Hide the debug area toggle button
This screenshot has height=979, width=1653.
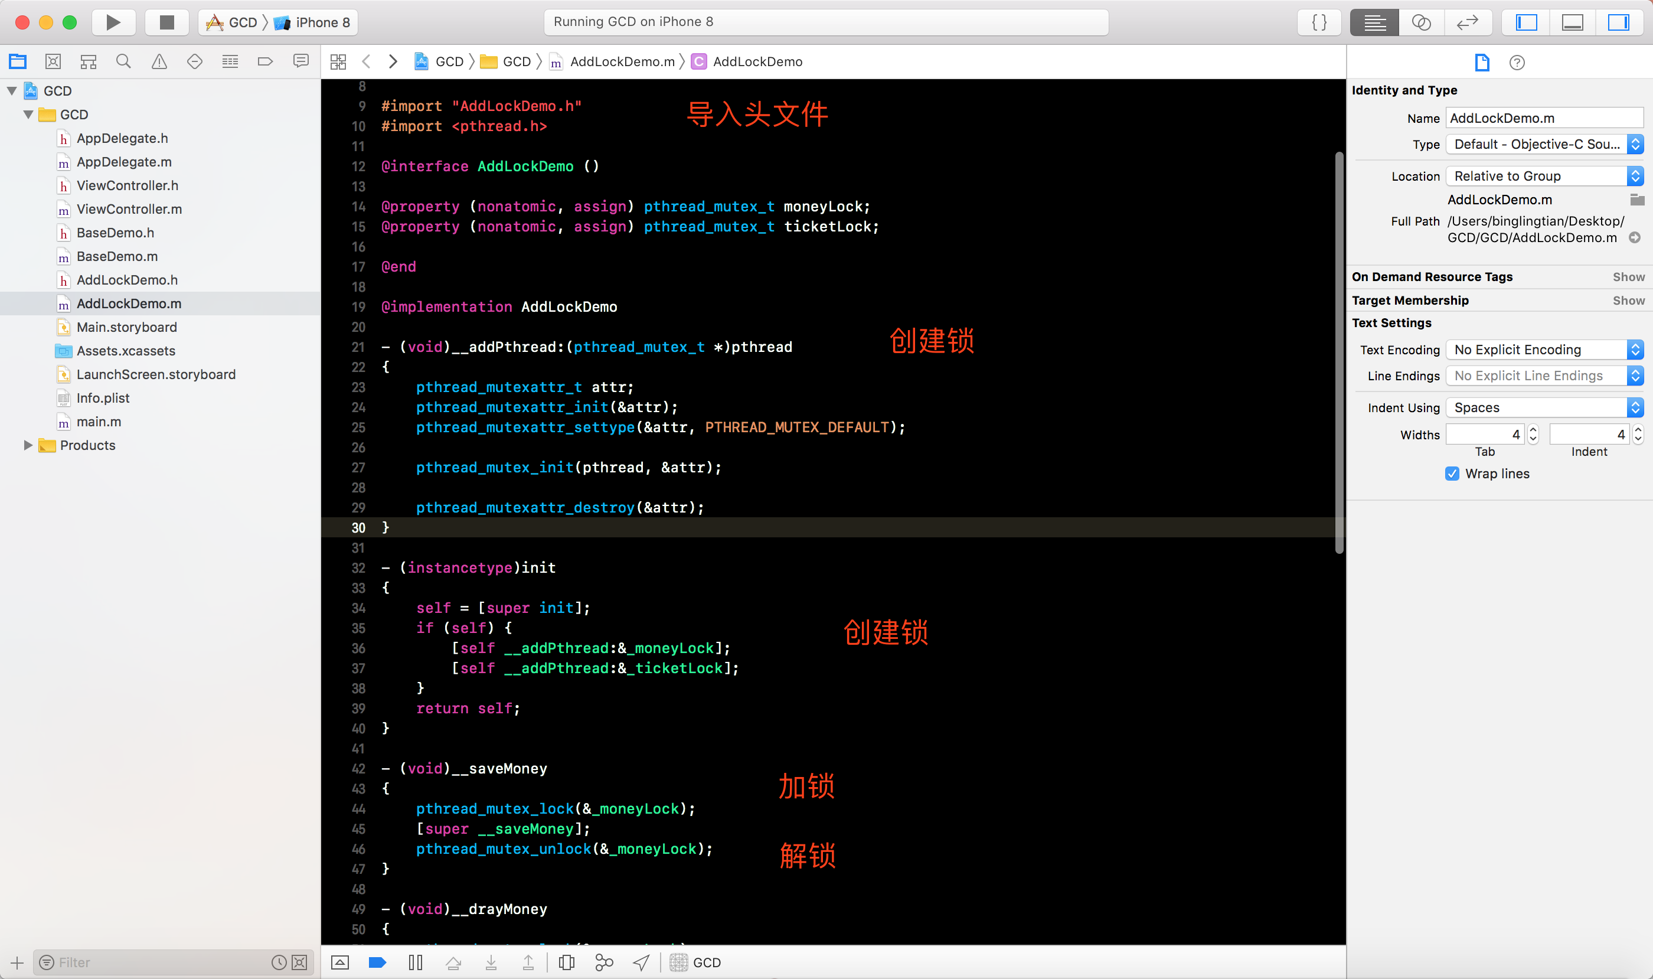click(339, 962)
